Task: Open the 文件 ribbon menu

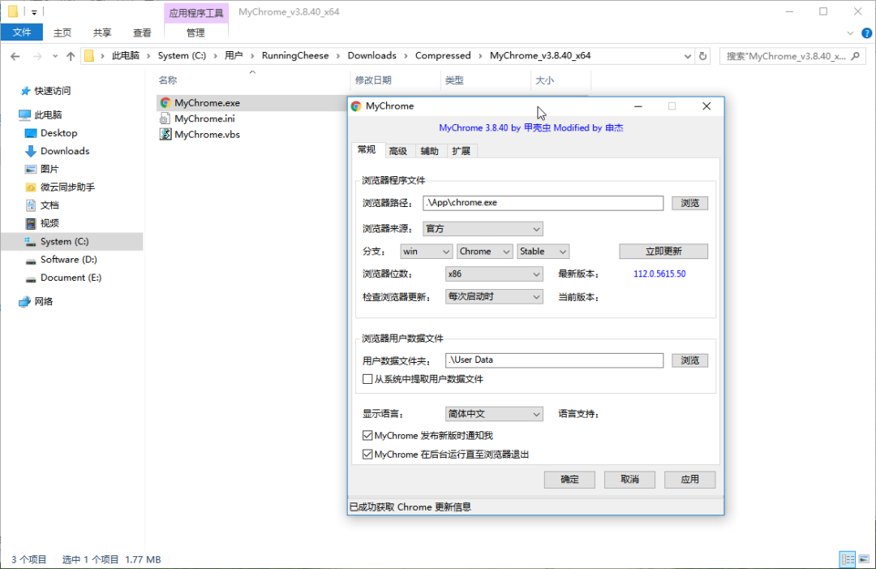Action: click(22, 32)
